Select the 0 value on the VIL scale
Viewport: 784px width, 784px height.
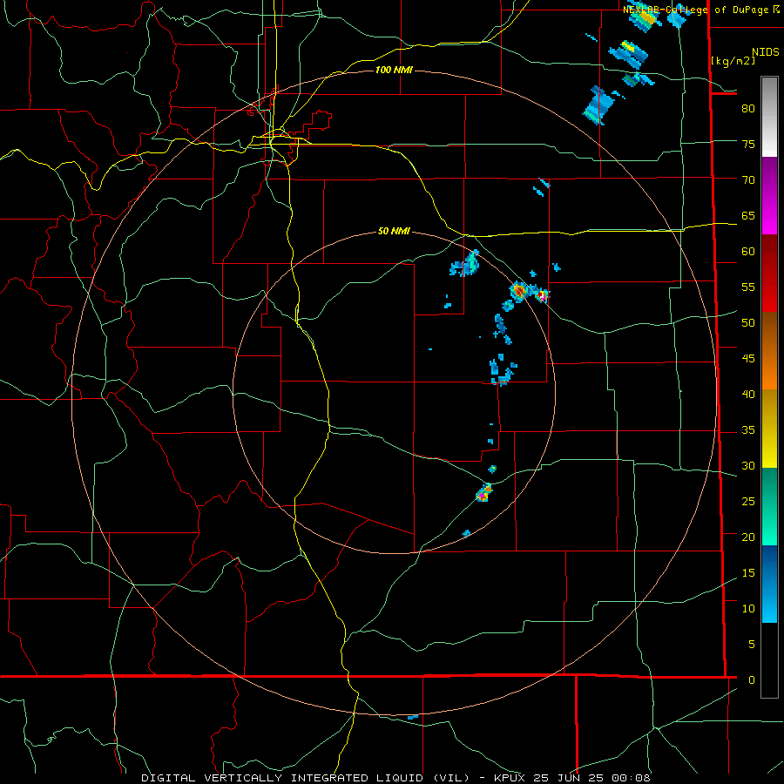point(752,680)
